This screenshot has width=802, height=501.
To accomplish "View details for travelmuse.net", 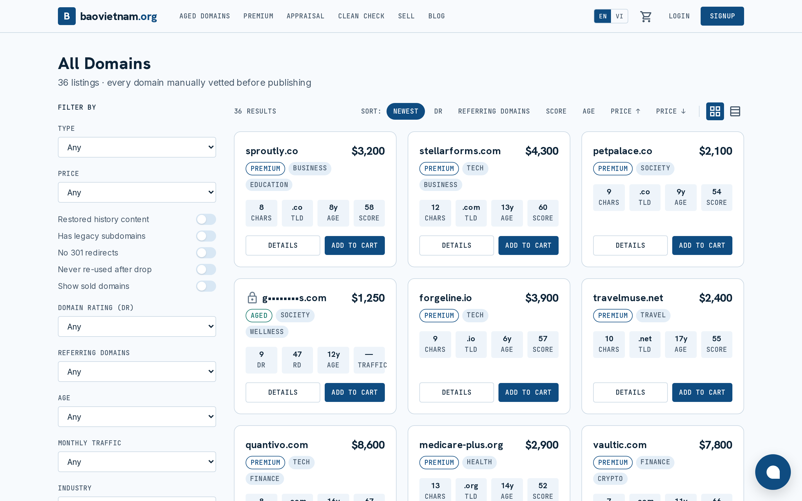I will (630, 393).
